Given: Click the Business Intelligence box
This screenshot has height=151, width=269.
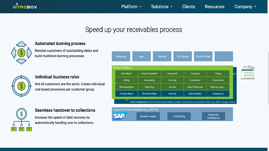Looking at the screenshot, I should pos(213,116).
